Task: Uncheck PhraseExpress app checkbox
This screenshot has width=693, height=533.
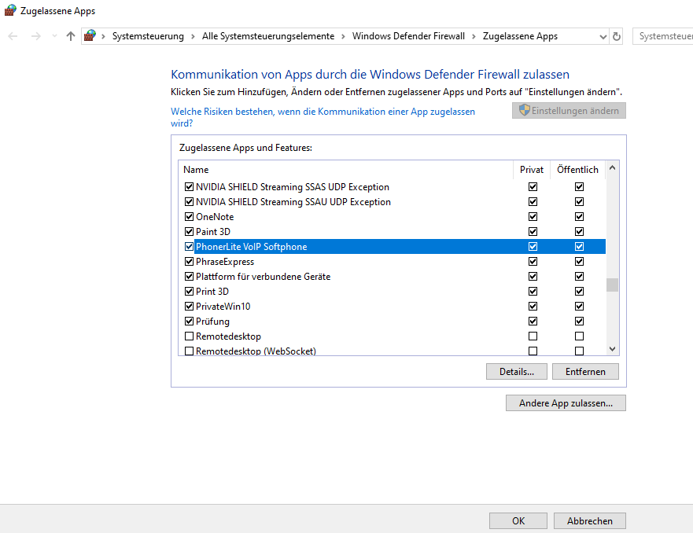Action: click(x=189, y=262)
